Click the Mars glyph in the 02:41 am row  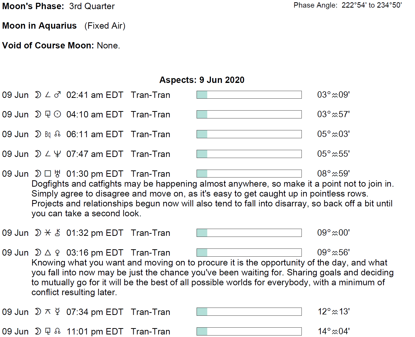point(58,95)
